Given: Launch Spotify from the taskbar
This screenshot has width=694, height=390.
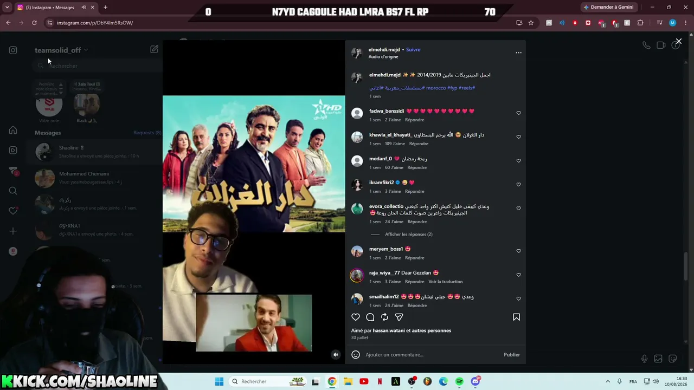Looking at the screenshot, I should 459,381.
